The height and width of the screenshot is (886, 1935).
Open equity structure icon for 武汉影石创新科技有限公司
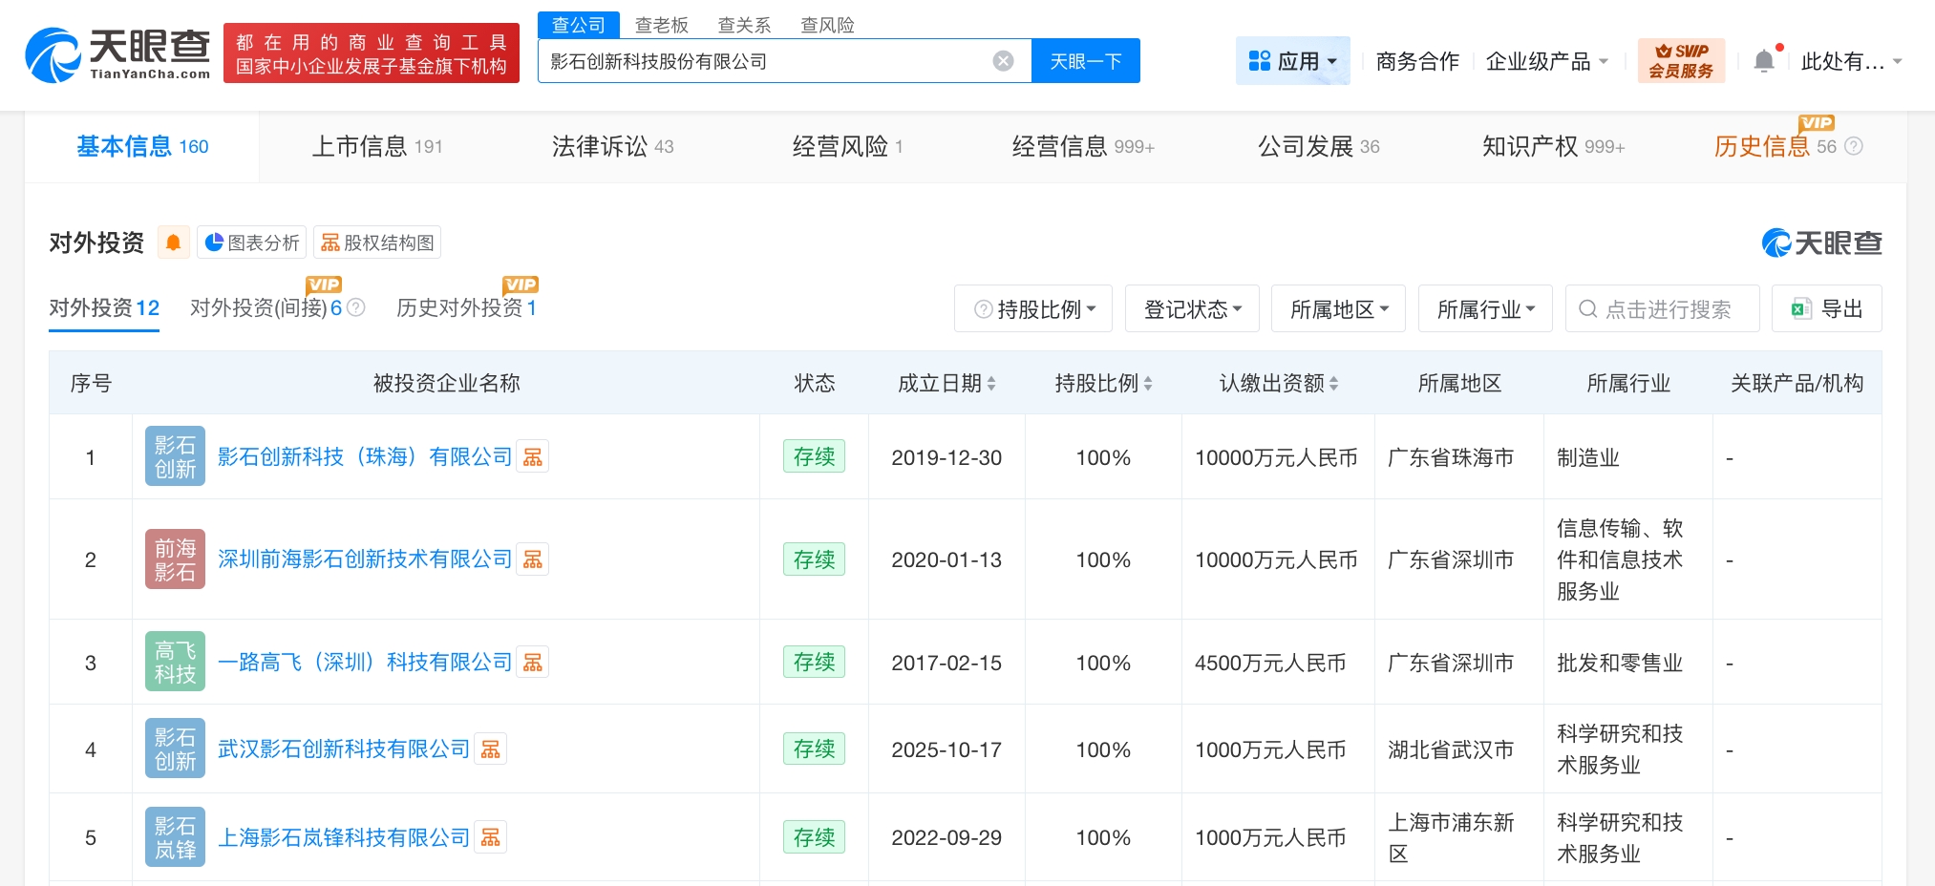click(x=491, y=749)
